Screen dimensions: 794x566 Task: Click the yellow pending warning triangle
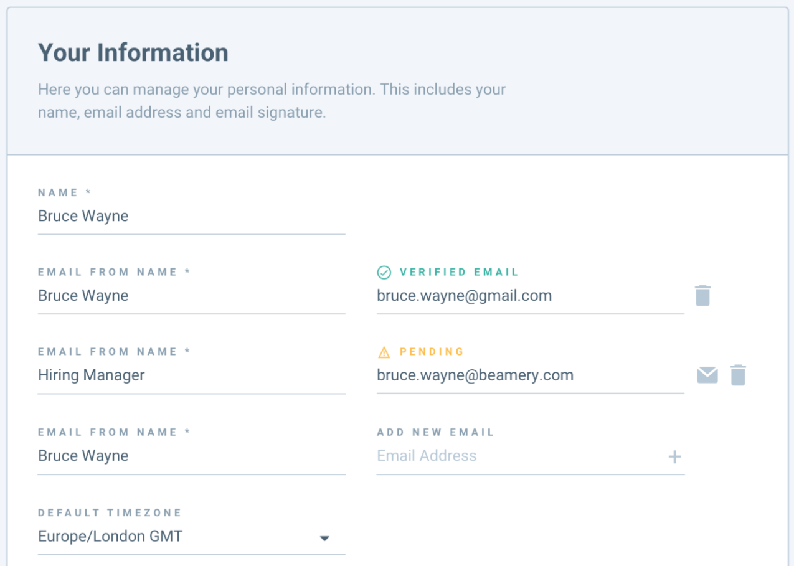point(384,352)
